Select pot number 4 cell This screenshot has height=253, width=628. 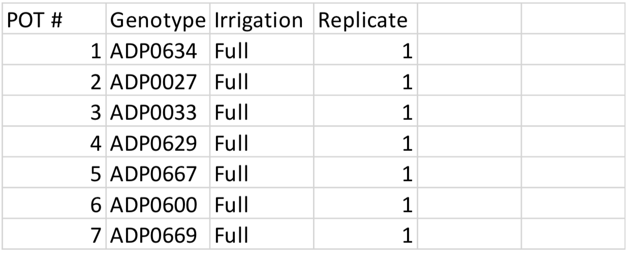[x=54, y=144]
